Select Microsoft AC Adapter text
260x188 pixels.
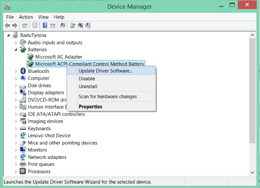59,57
